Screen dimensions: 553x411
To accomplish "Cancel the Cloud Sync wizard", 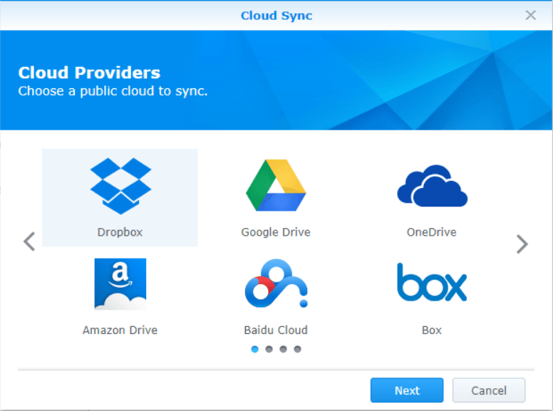I will coord(489,390).
